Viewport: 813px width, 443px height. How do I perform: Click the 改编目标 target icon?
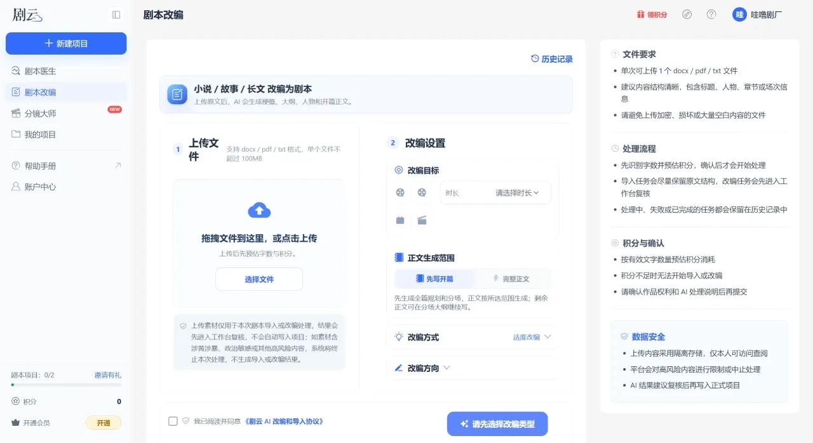pyautogui.click(x=399, y=170)
